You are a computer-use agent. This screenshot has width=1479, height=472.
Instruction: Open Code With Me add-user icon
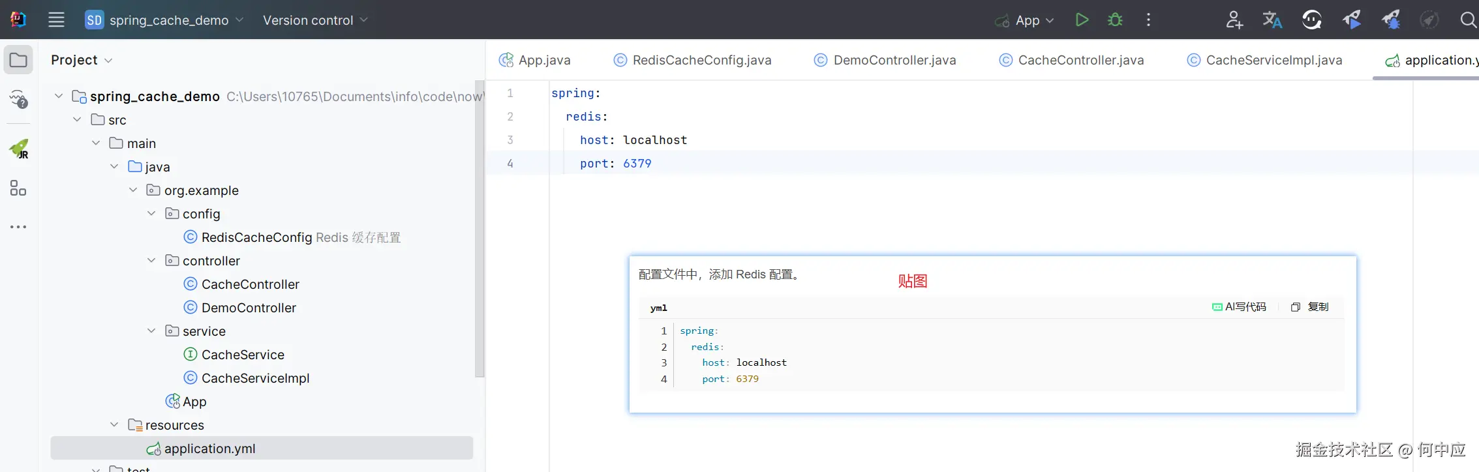point(1234,20)
